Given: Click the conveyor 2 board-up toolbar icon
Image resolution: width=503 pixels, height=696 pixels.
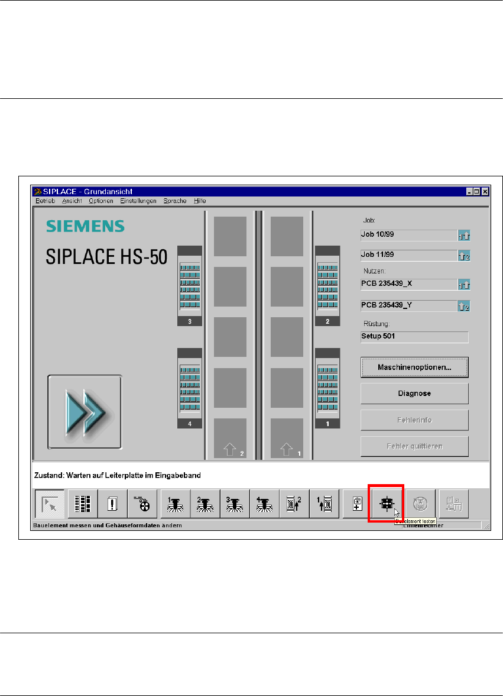Looking at the screenshot, I should coord(294,504).
